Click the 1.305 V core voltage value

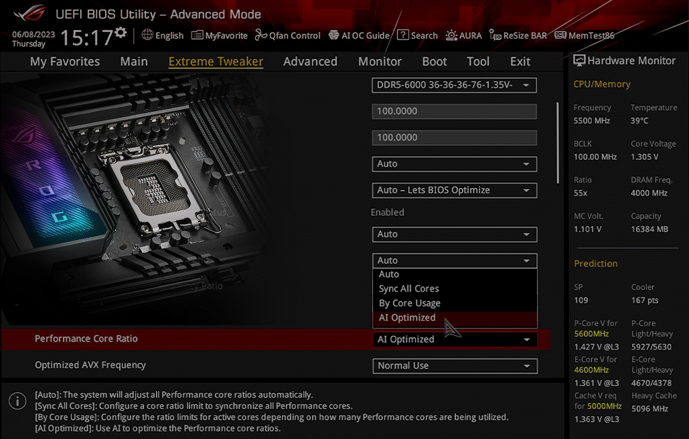click(645, 157)
